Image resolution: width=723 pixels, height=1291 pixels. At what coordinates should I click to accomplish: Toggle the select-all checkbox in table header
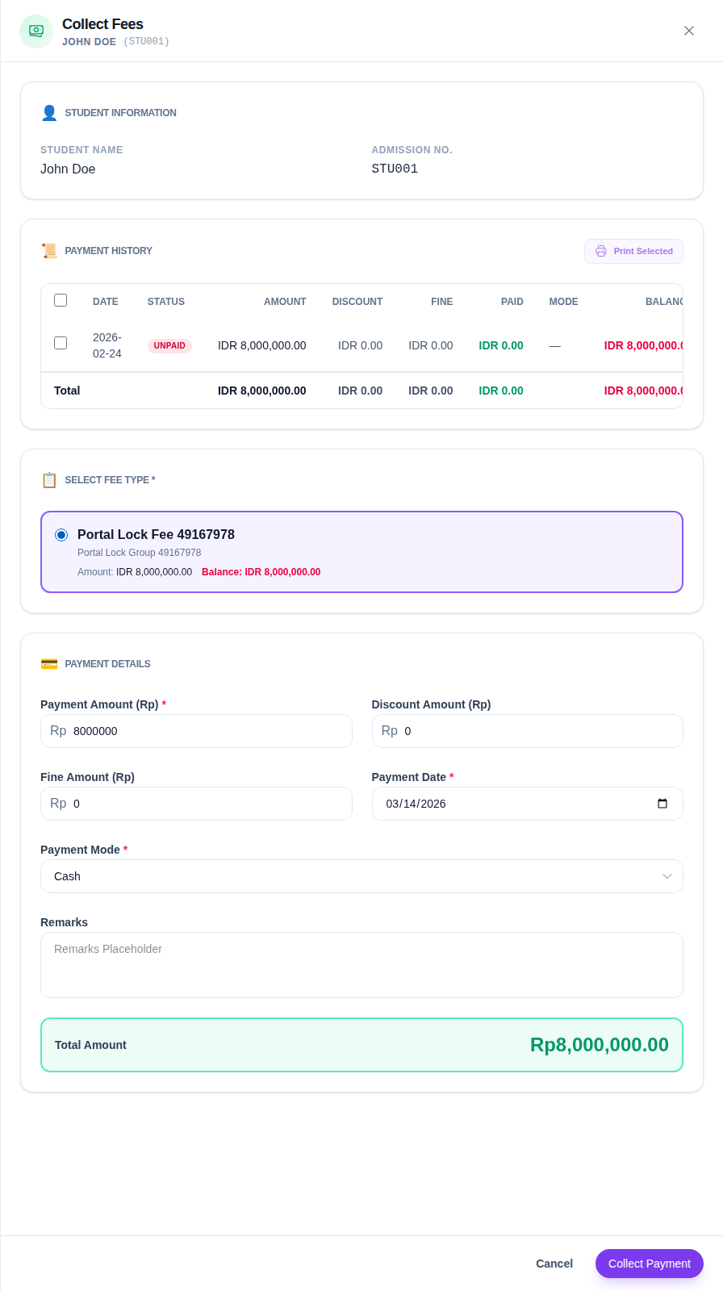coord(61,300)
